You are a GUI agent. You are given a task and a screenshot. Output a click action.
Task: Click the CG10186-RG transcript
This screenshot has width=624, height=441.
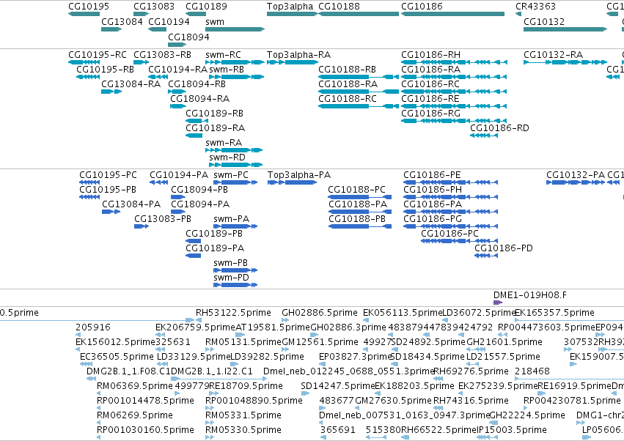pos(454,121)
